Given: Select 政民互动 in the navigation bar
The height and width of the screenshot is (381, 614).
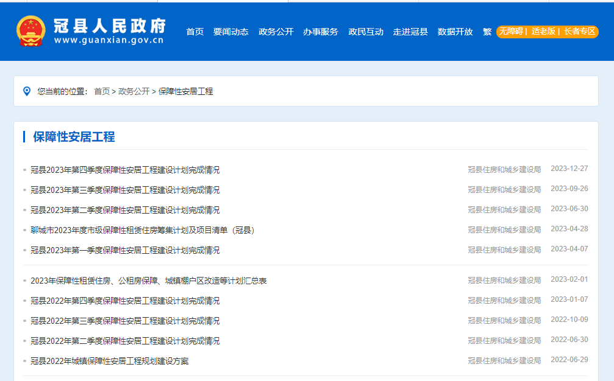Looking at the screenshot, I should pos(366,32).
